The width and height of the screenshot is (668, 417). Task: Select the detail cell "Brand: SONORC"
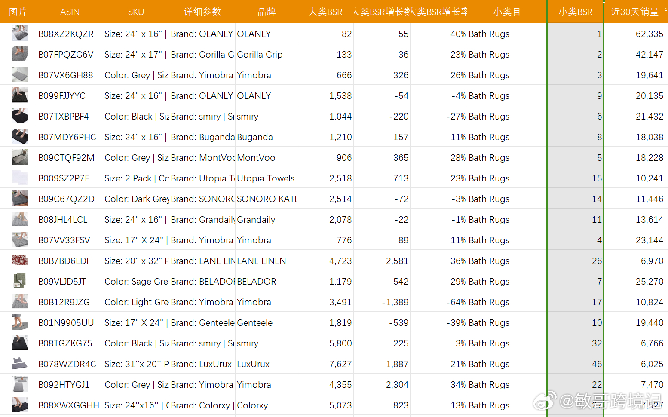point(202,199)
